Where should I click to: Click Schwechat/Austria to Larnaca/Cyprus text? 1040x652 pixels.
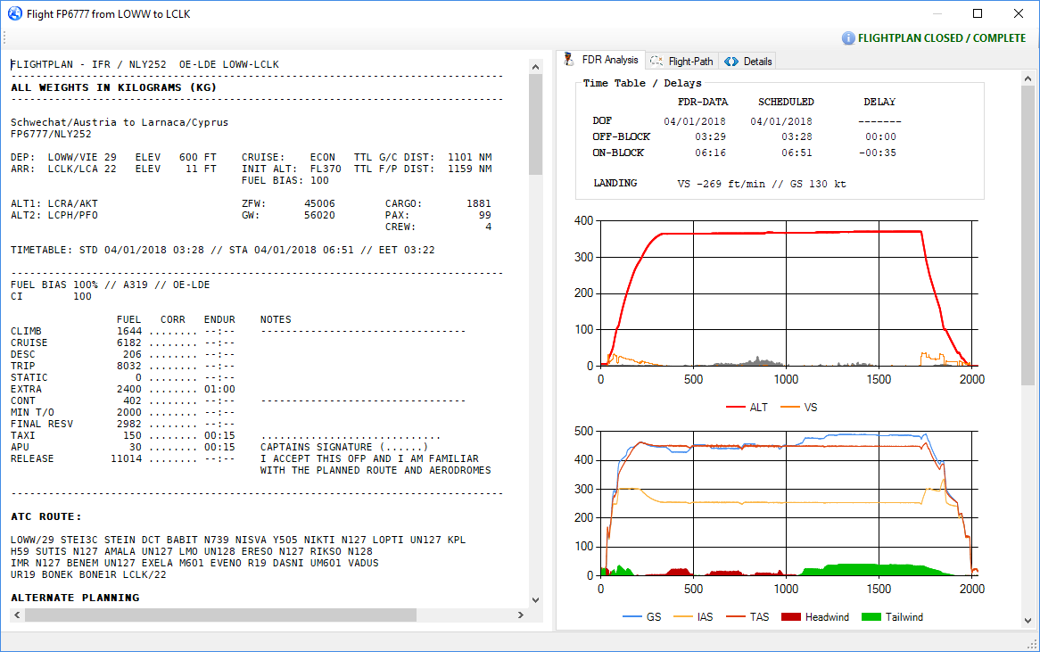120,123
